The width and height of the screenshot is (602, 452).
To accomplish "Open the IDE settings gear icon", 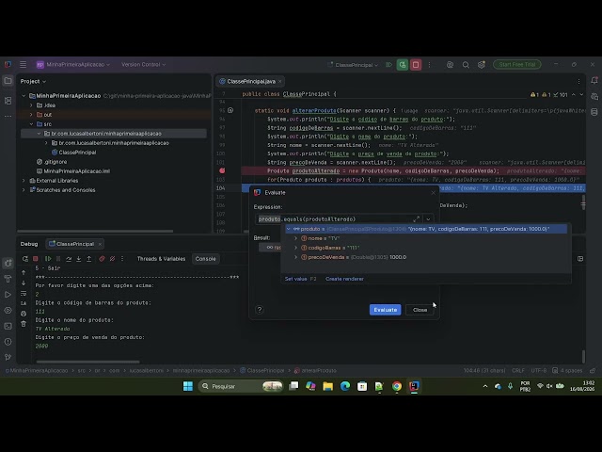I will [x=481, y=65].
